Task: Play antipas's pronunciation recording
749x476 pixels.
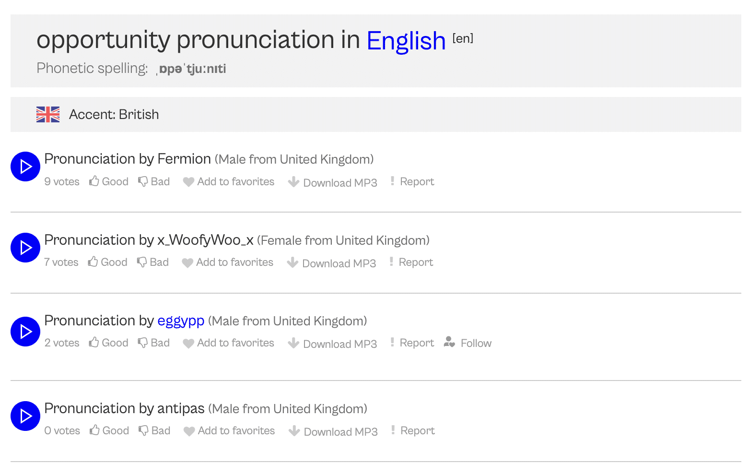Action: click(x=25, y=416)
